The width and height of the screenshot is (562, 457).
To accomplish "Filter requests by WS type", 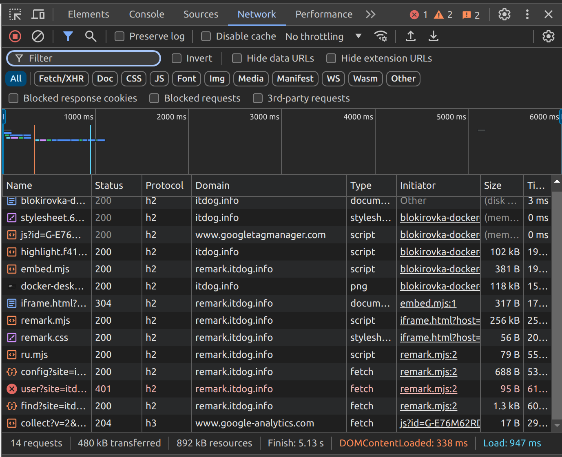I will 334,79.
